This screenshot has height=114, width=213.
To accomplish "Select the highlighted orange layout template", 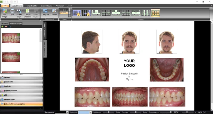I will (x=155, y=13).
